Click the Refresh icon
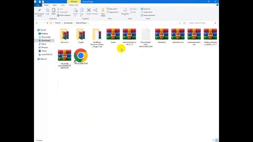The height and width of the screenshot is (142, 253). [184, 23]
